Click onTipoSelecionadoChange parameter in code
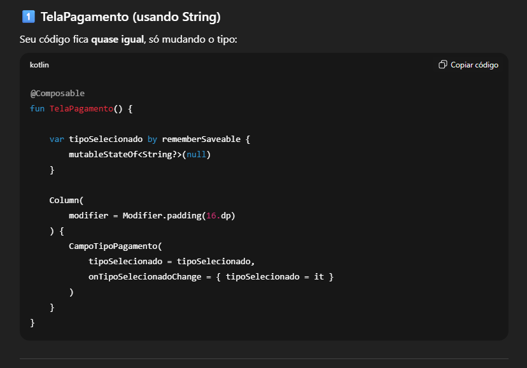Image resolution: width=527 pixels, height=368 pixels. [145, 277]
